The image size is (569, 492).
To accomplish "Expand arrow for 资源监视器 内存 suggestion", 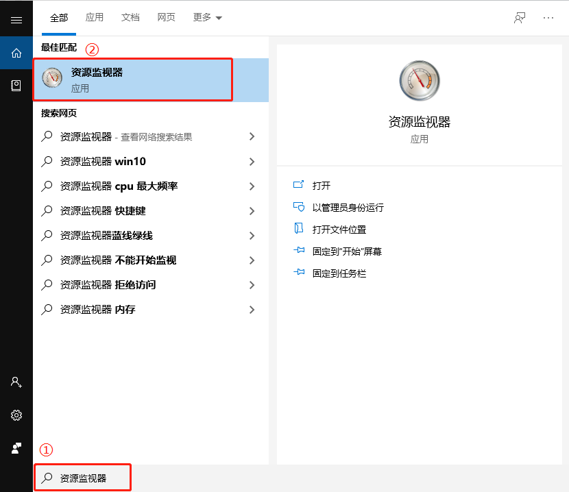I will pyautogui.click(x=252, y=310).
